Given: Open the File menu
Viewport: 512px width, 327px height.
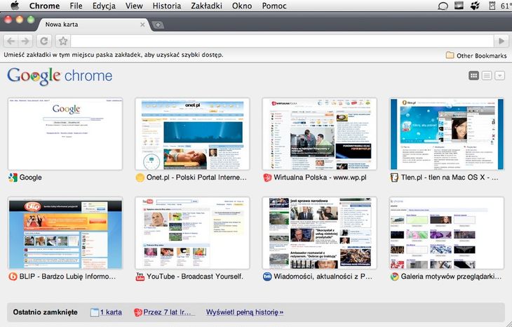Looking at the screenshot, I should [76, 6].
